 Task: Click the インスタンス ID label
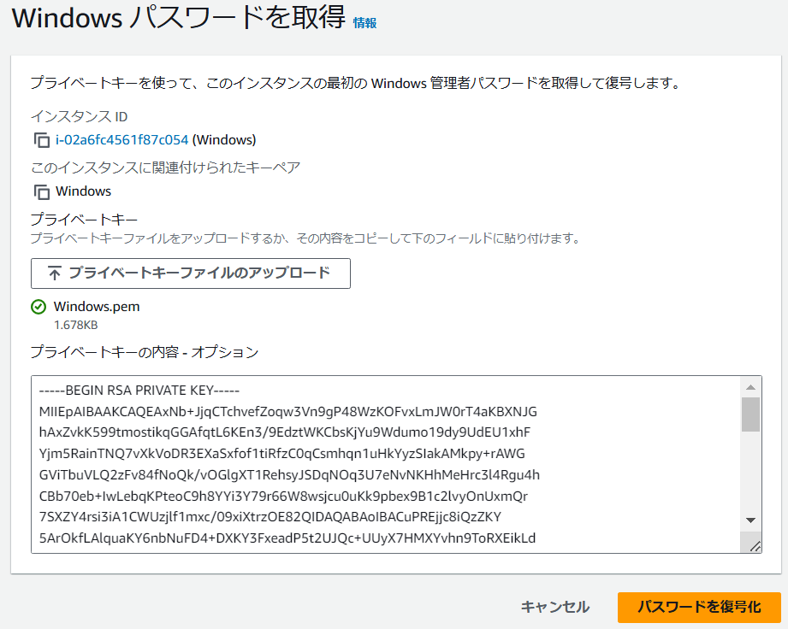pos(80,116)
